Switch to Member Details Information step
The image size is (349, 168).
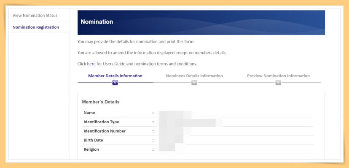[115, 76]
